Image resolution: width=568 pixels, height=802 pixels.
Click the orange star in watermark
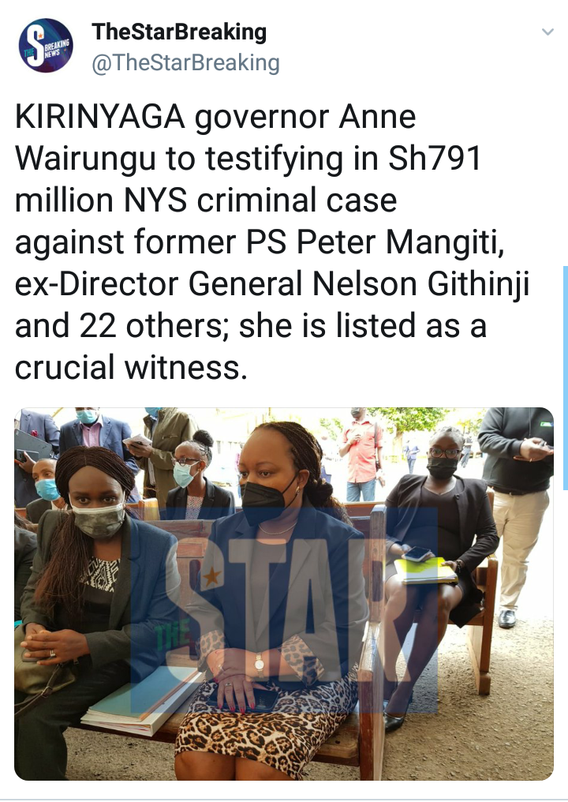pyautogui.click(x=211, y=577)
